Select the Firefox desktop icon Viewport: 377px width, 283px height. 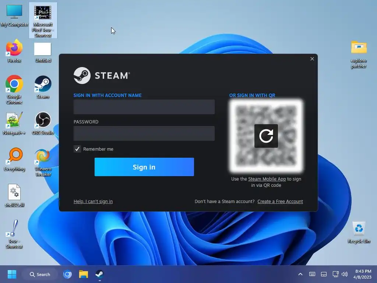[14, 51]
